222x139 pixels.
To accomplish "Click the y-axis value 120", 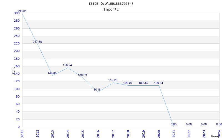I will 17,81.
